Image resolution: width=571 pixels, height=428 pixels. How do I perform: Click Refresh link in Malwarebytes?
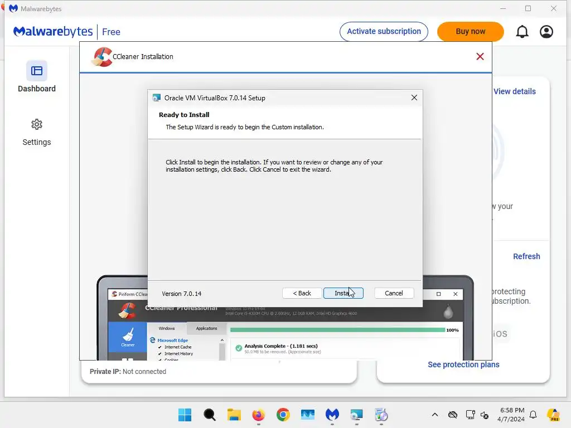pyautogui.click(x=526, y=256)
